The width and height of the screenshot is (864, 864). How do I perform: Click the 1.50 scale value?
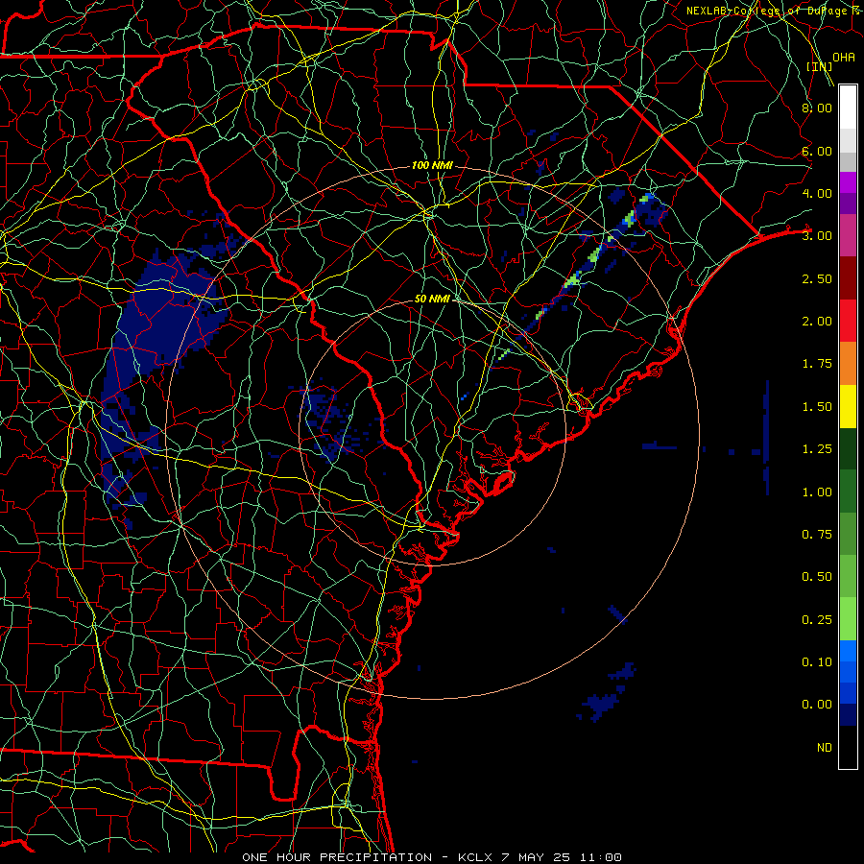pyautogui.click(x=817, y=407)
